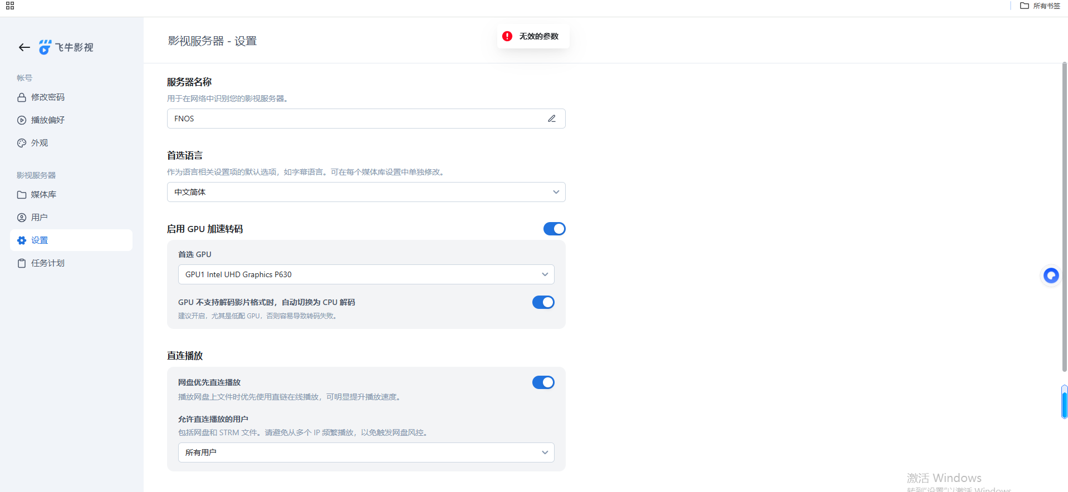Click the 首选 GPU label
This screenshot has height=492, width=1068.
pyautogui.click(x=195, y=254)
